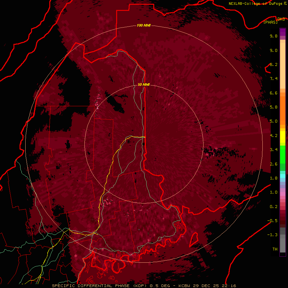Click the 9.8 value on the color scale
288x288 pixels.
coord(274,36)
